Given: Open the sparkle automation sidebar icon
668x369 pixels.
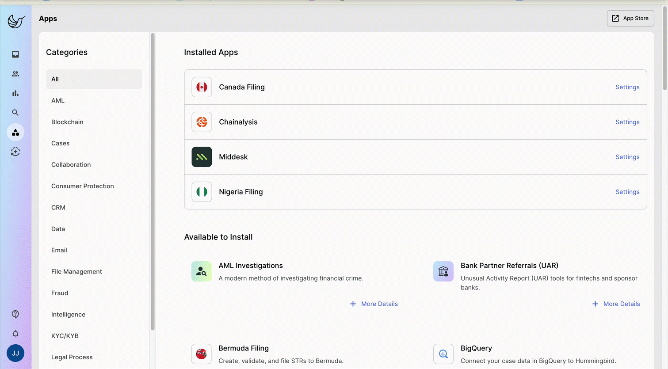Looking at the screenshot, I should [x=15, y=152].
